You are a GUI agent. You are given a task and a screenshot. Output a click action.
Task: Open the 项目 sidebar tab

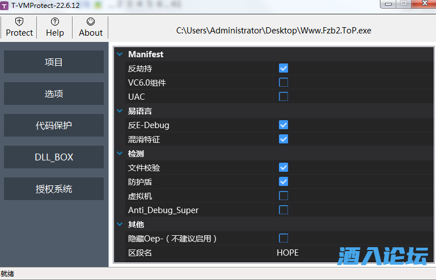54,62
